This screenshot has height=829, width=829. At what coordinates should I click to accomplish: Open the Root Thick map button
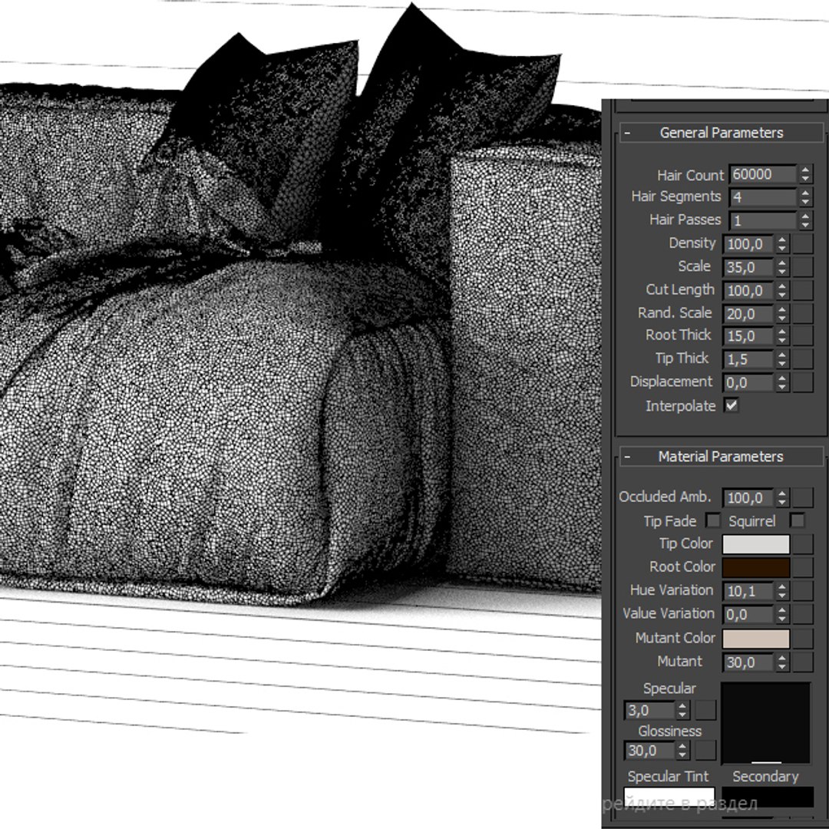point(803,335)
